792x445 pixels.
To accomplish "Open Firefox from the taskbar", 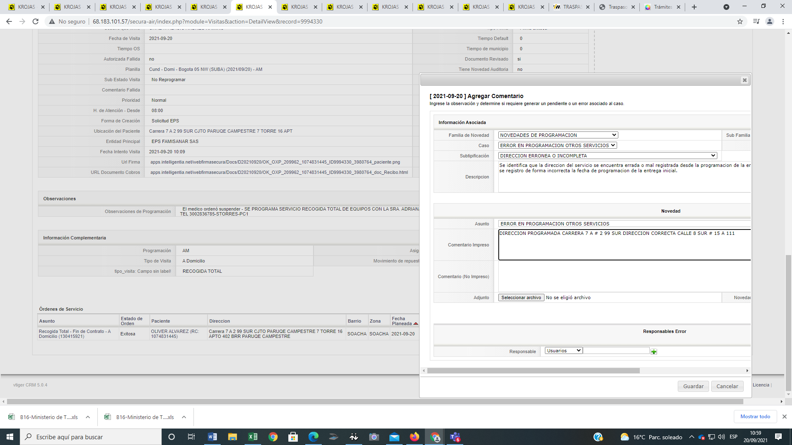I will click(x=415, y=437).
